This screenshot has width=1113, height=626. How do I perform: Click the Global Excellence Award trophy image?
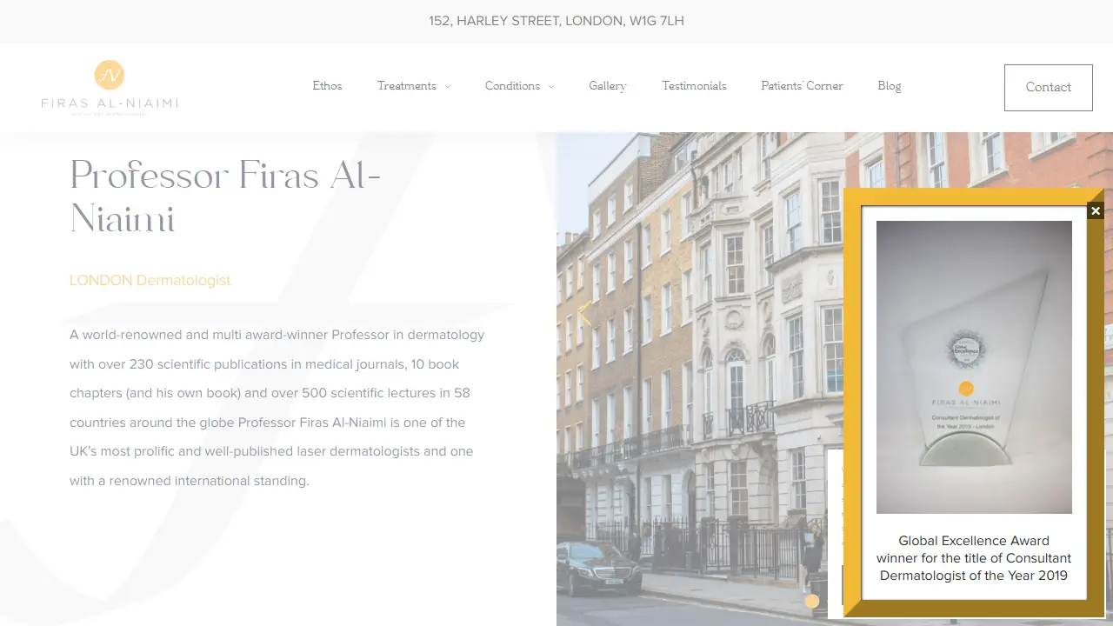coord(974,367)
